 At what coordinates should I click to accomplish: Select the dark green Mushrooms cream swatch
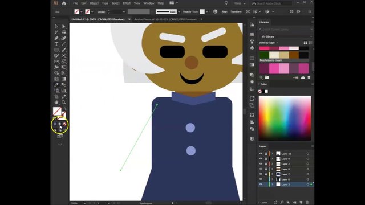tap(264, 55)
